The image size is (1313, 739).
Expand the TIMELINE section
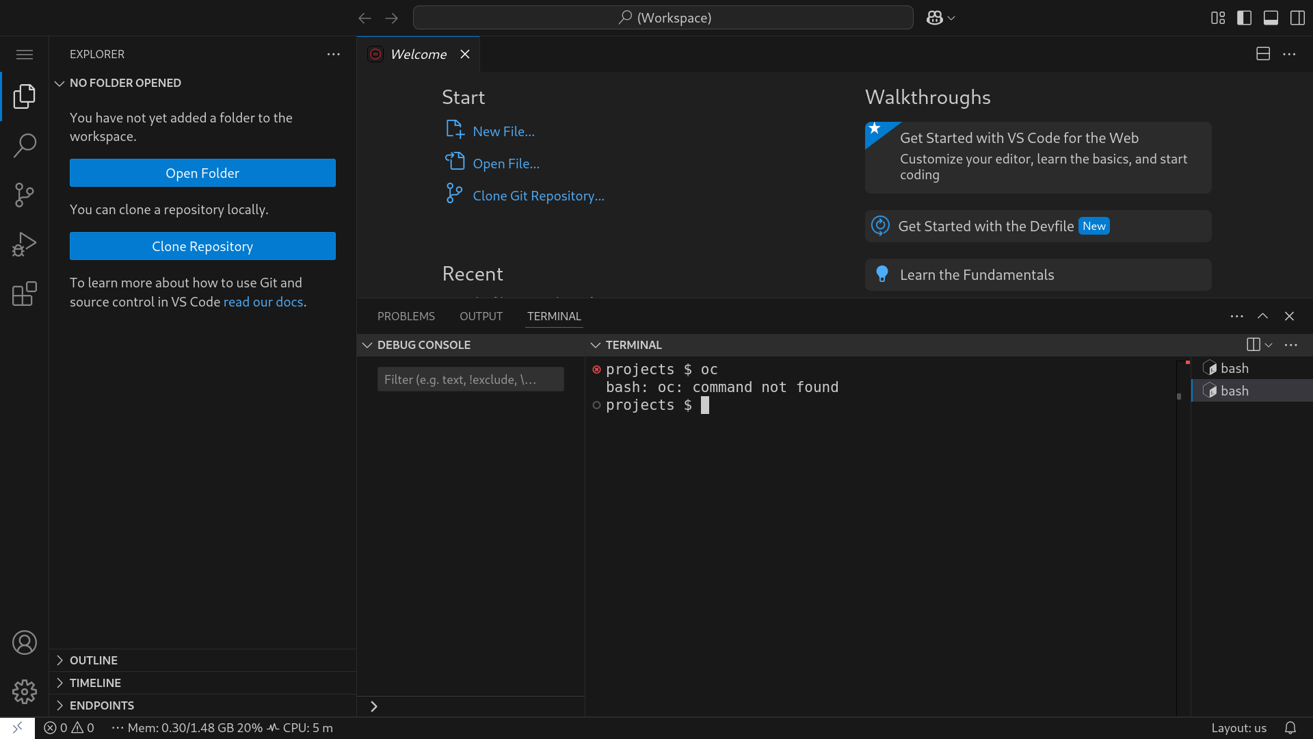pyautogui.click(x=95, y=683)
